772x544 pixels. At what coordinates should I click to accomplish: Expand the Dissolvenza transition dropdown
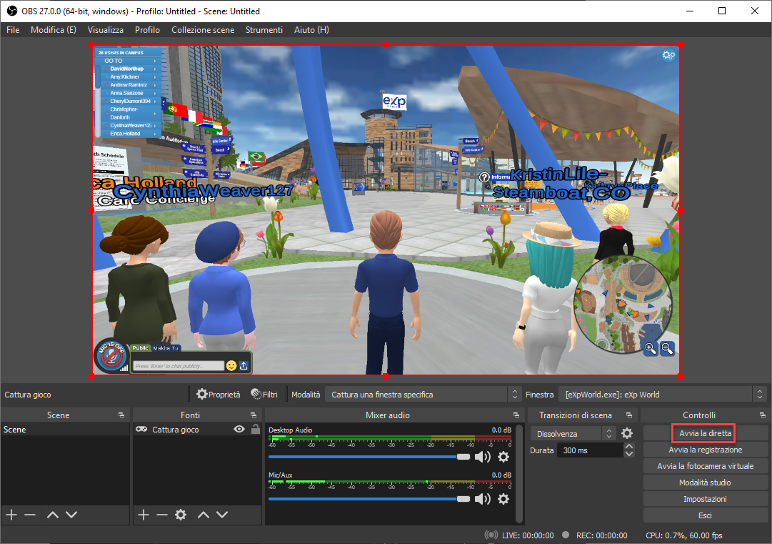573,433
